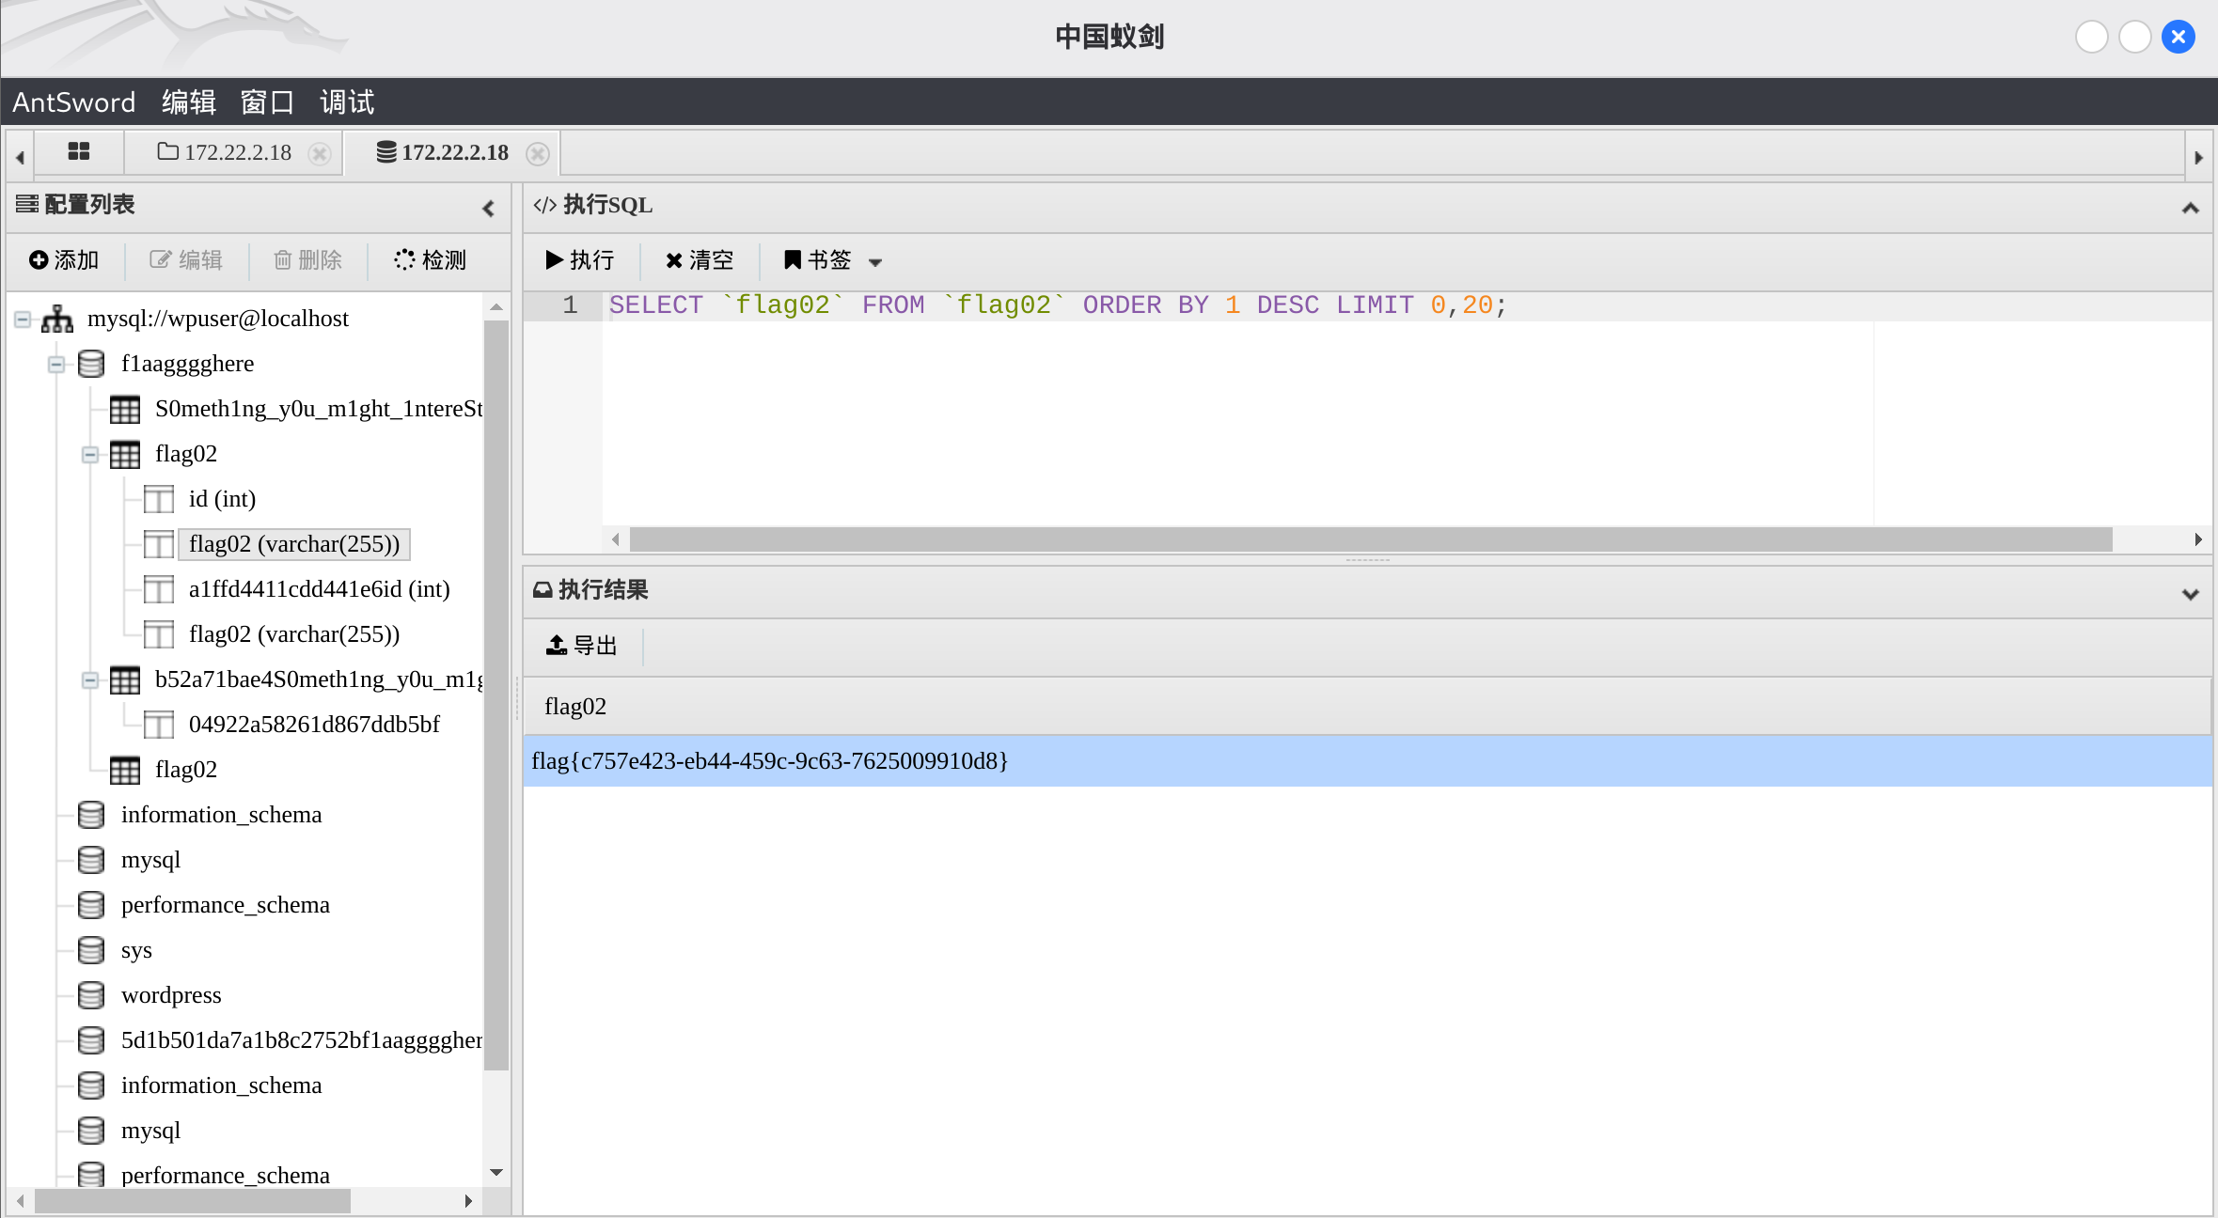Select the 5d1b501da7a1b8c2752bf1aagggghere database
2218x1218 pixels.
(x=301, y=1040)
